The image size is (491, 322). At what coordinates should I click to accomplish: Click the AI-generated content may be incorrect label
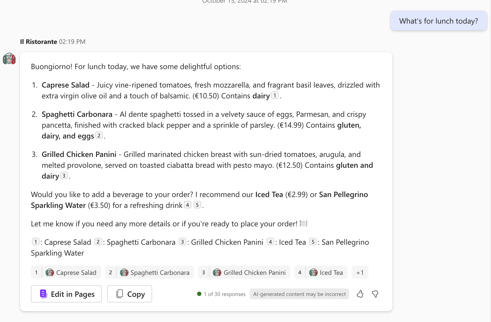299,294
